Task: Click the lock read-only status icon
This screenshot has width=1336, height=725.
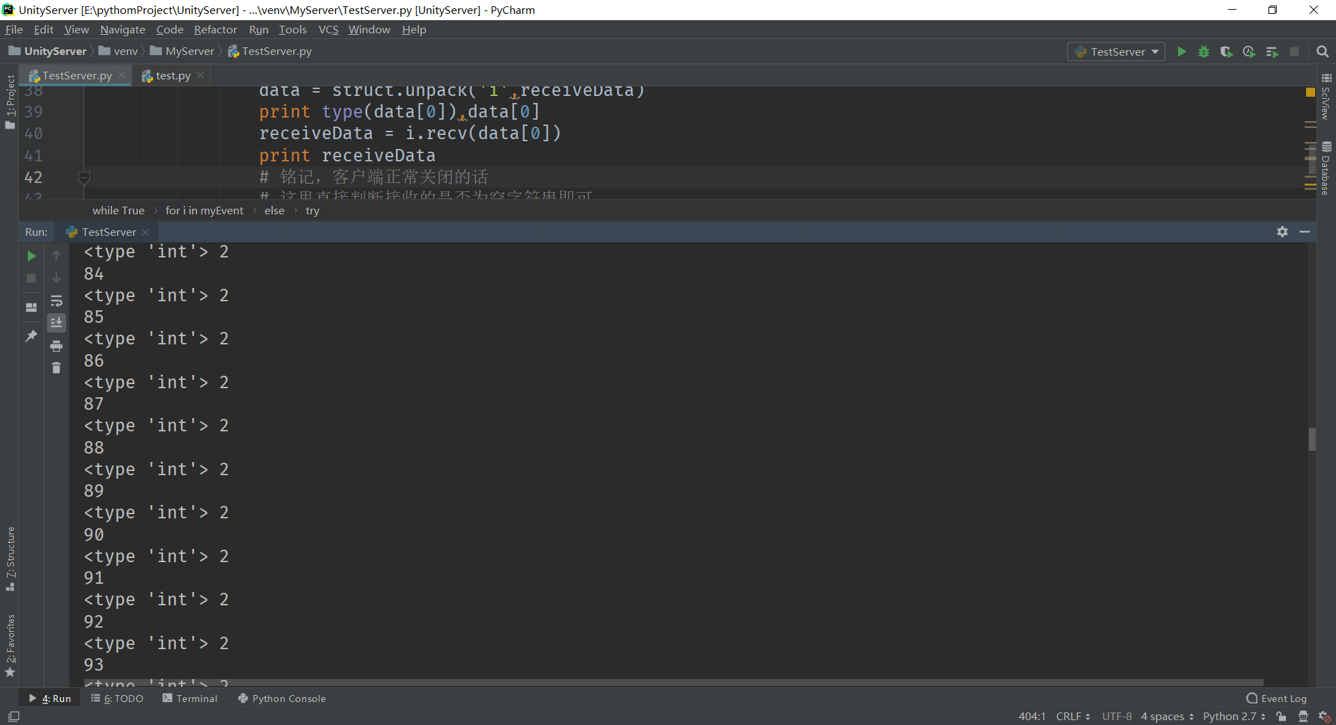Action: point(1281,717)
